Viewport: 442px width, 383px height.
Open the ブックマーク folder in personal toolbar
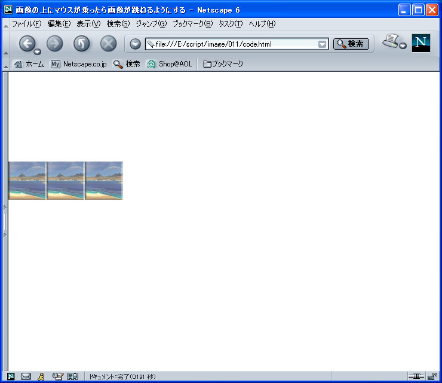coord(223,65)
